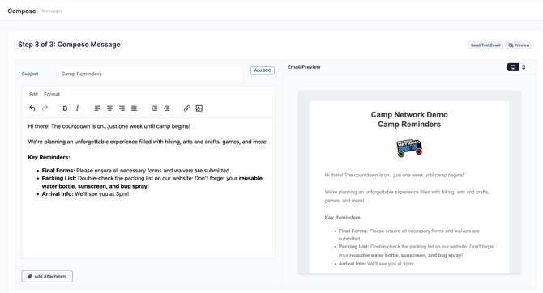Click the Send Test Email button
This screenshot has height=293, width=543.
coord(485,45)
